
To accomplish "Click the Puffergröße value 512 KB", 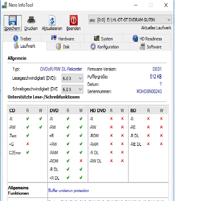I will click(x=156, y=76).
